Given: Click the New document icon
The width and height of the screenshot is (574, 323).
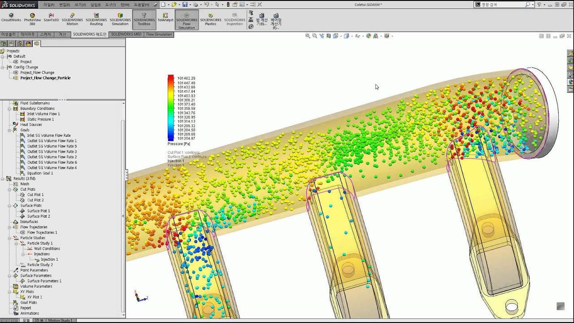Looking at the screenshot, I should pos(163,4).
